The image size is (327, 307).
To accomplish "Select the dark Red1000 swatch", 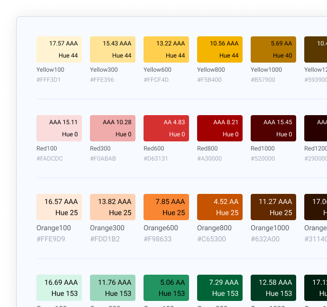I will 273,128.
